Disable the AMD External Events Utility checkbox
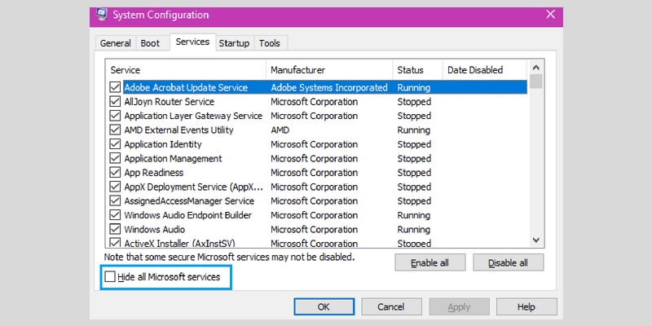652x326 pixels. tap(115, 130)
